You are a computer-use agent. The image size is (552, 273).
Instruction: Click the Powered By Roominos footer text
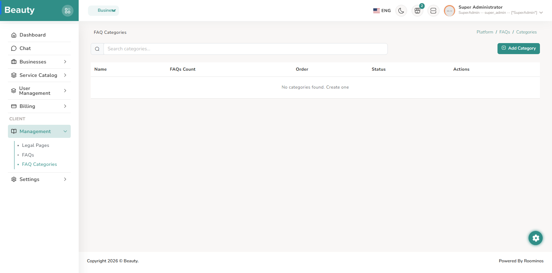[x=521, y=261]
